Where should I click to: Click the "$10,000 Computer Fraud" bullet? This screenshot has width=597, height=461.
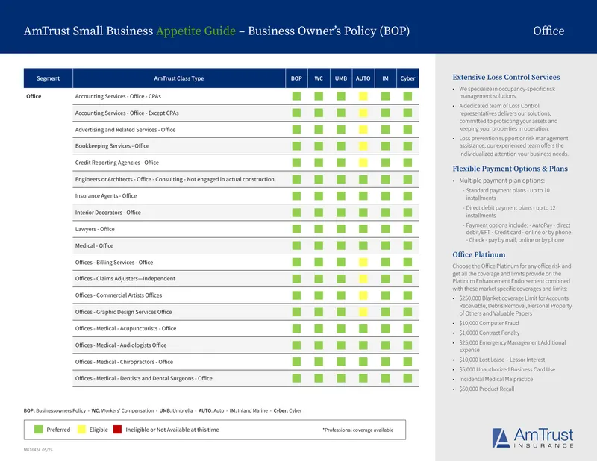tap(489, 323)
